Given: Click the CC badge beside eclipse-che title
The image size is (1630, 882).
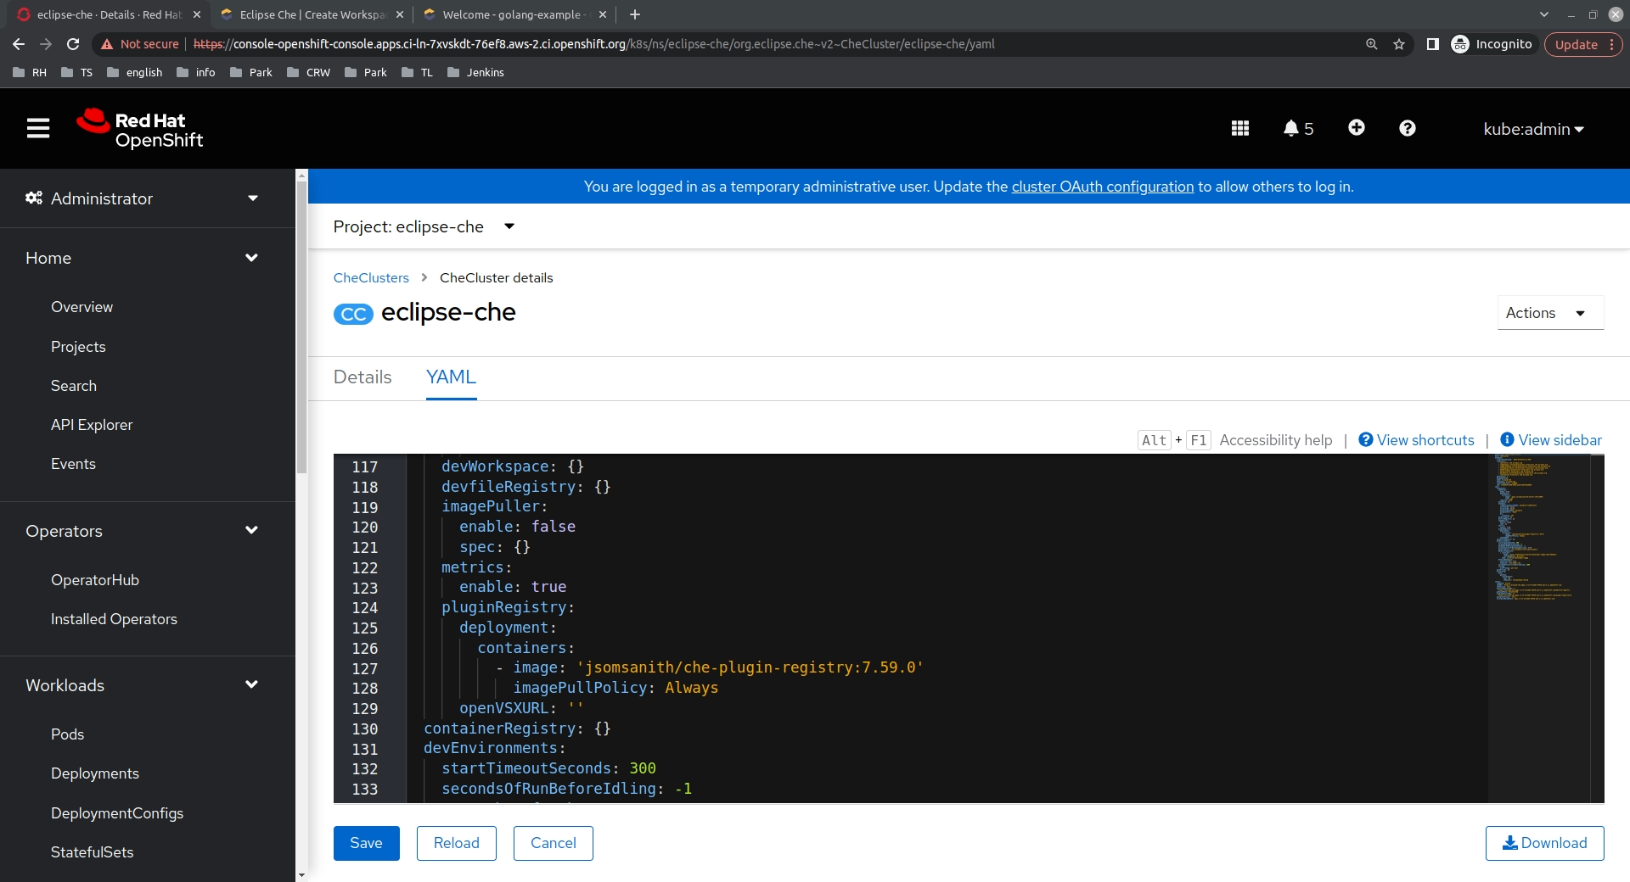Looking at the screenshot, I should [x=352, y=314].
